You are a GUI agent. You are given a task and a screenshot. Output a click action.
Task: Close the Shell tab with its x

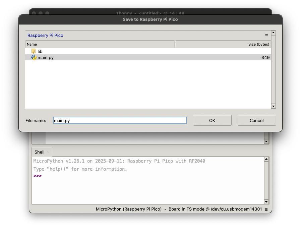point(48,152)
